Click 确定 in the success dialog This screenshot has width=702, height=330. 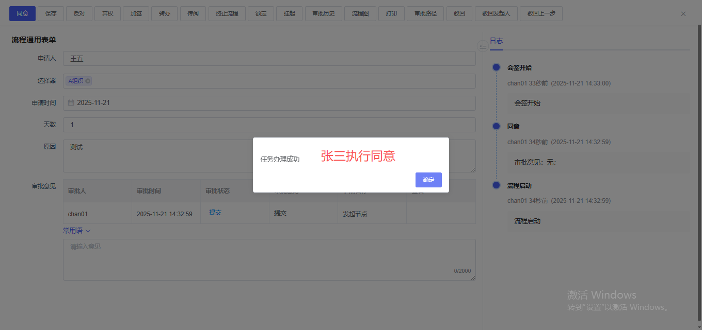[x=428, y=180]
